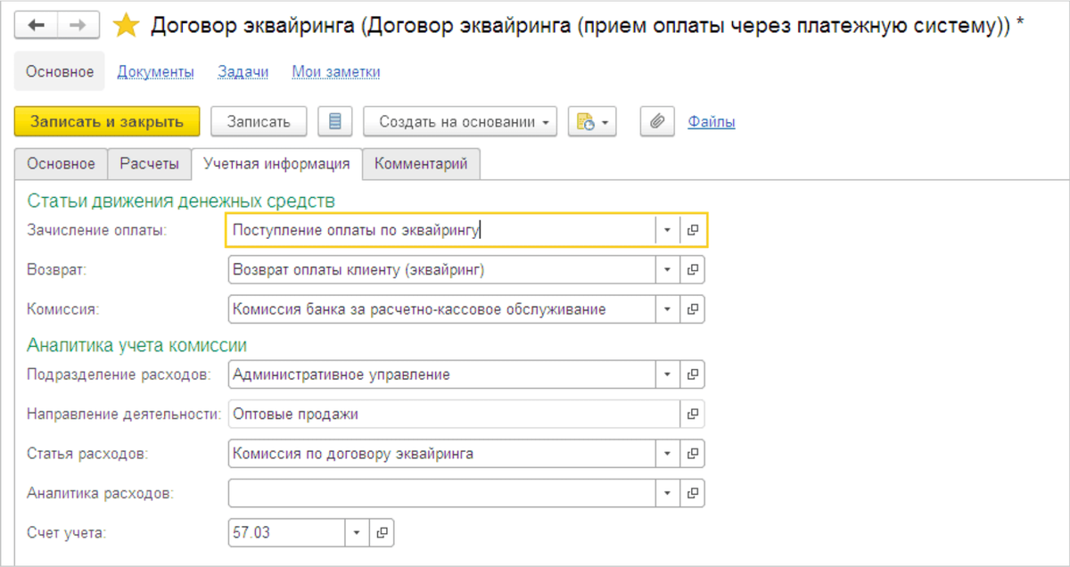
Task: Expand Счет учета dropdown arrow
Action: click(357, 532)
